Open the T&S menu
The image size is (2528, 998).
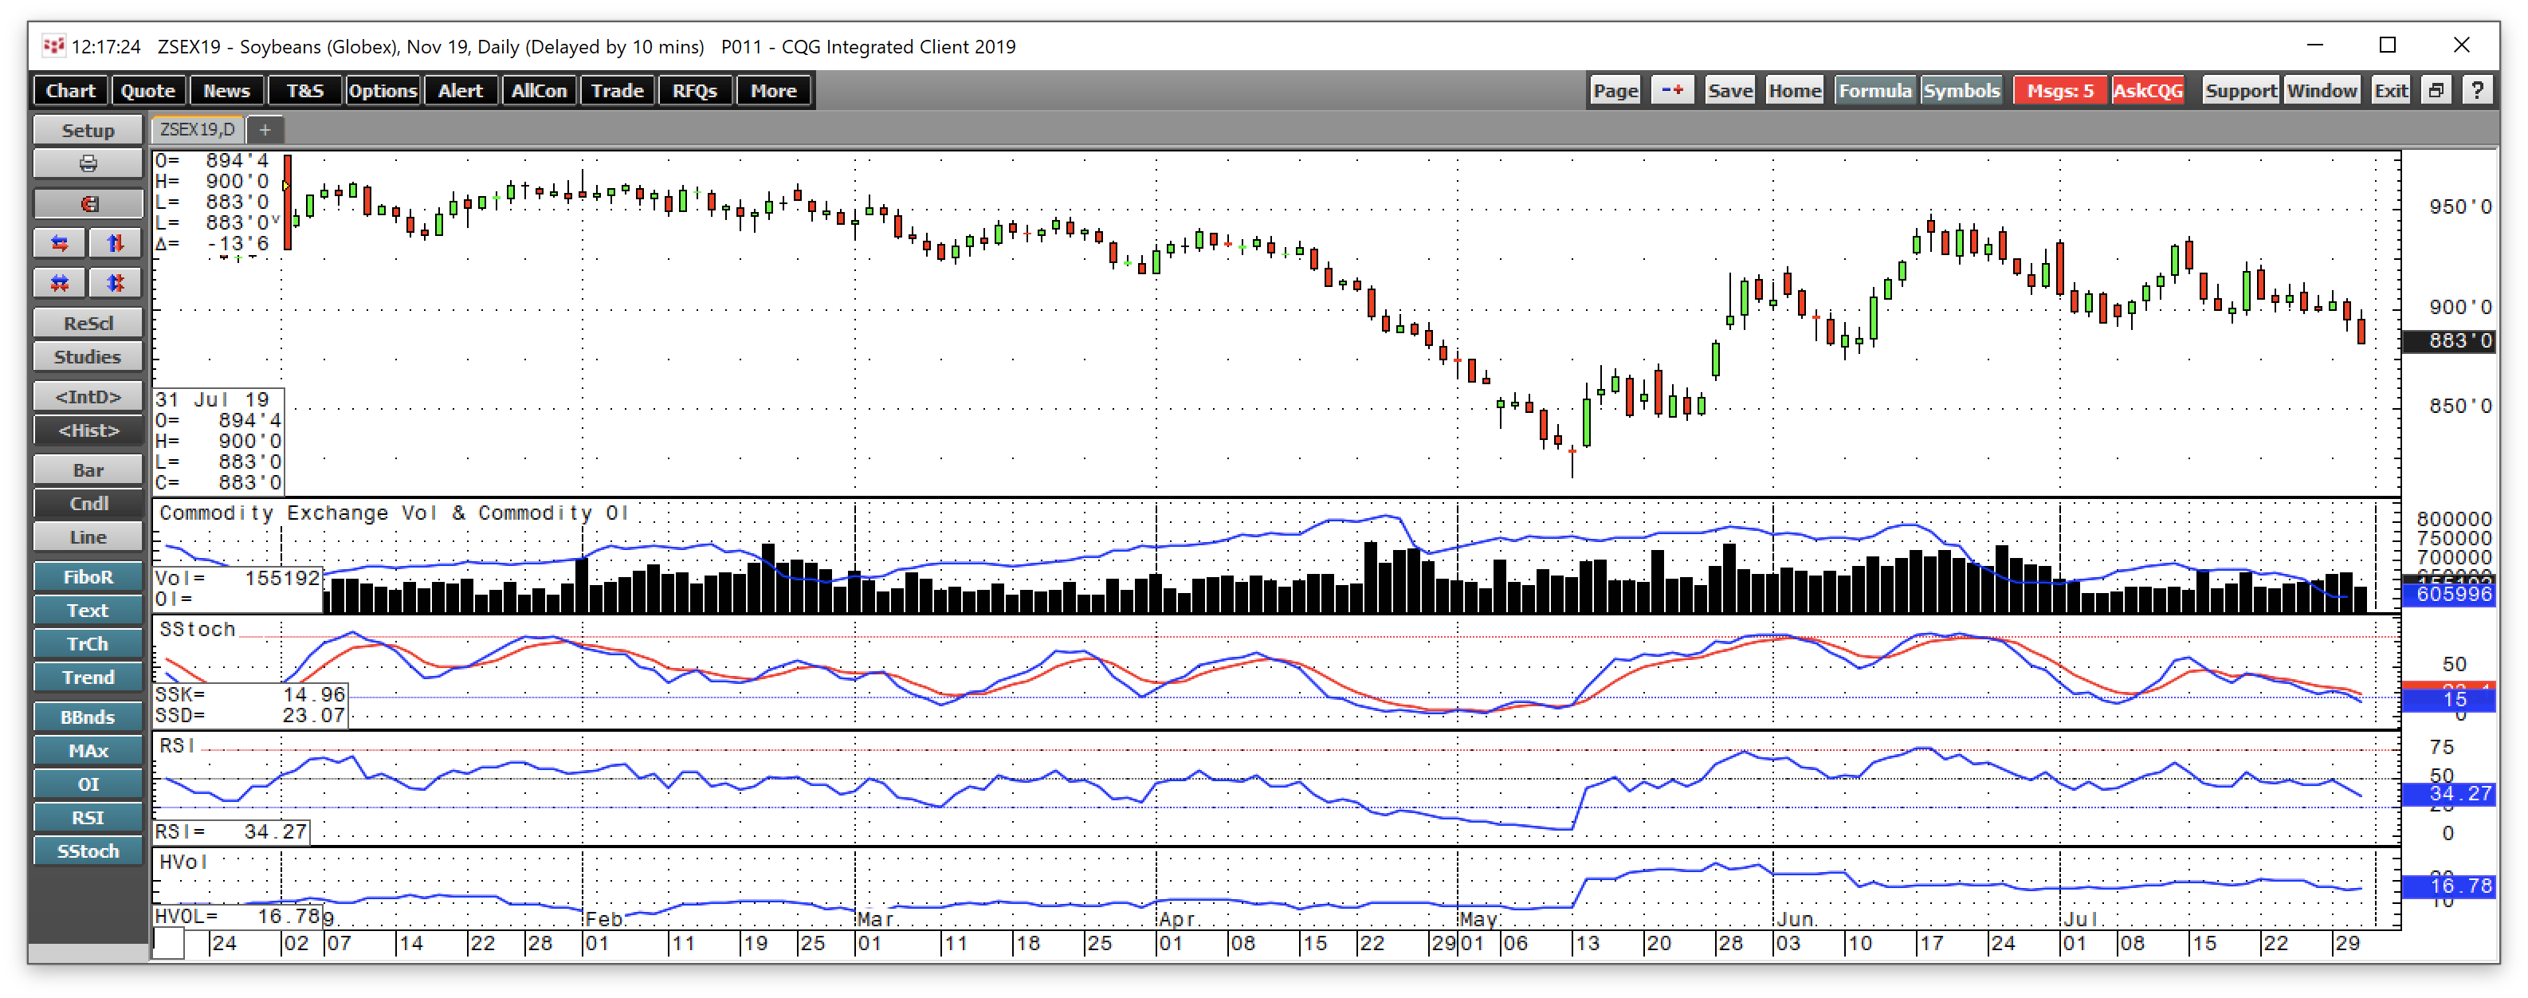305,91
